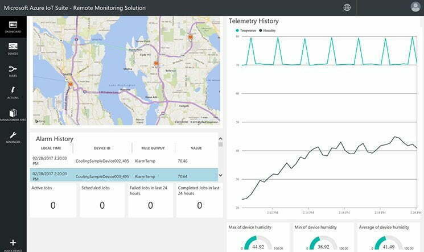The image size is (424, 252).
Task: Click the alarm value 70.46
Action: (183, 161)
